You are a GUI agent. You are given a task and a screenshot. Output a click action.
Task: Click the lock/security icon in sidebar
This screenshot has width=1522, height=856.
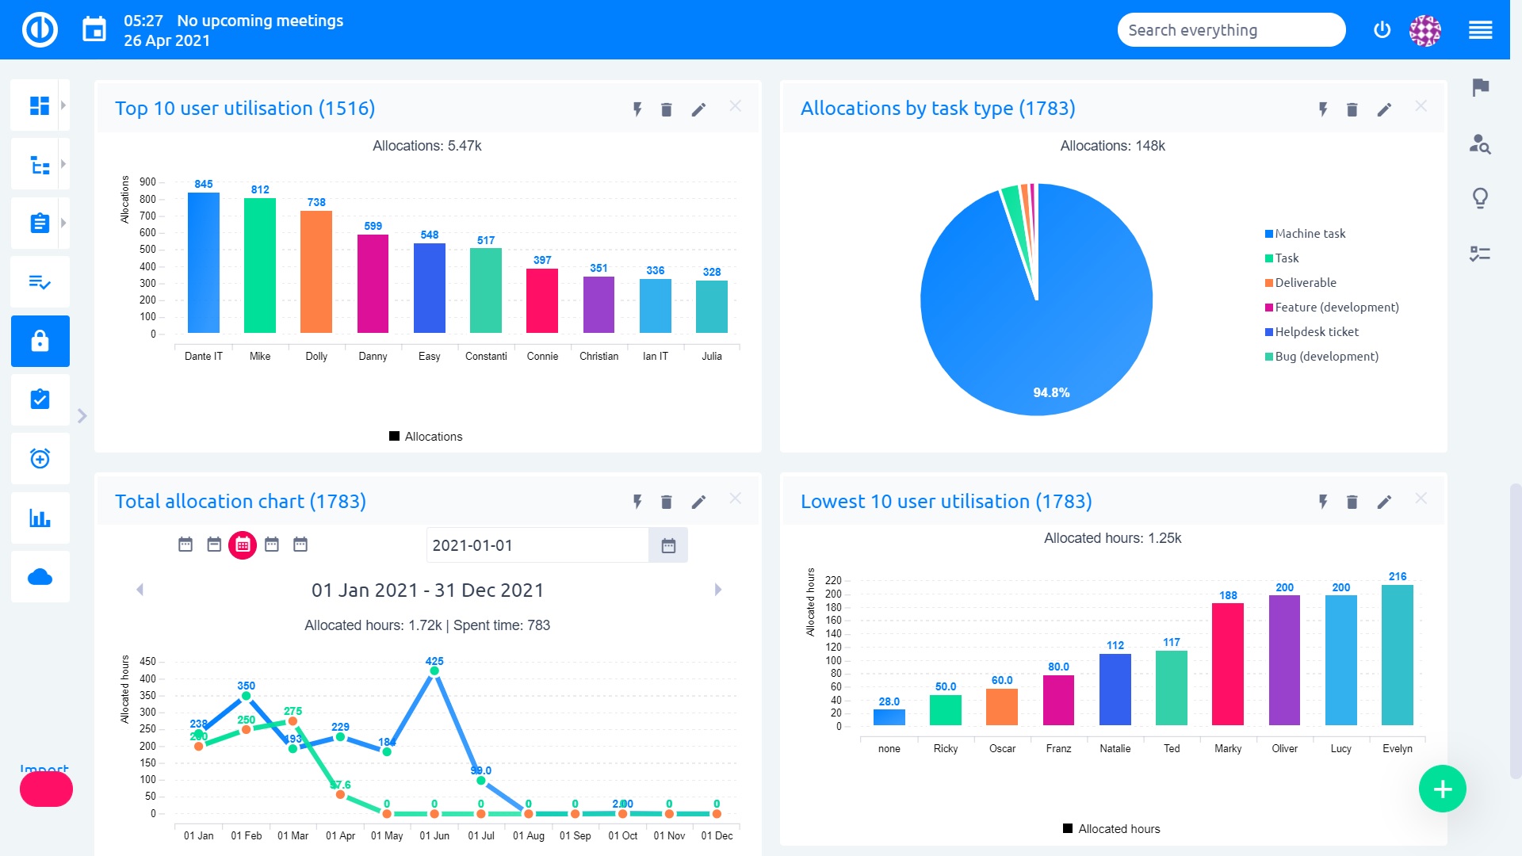tap(40, 341)
